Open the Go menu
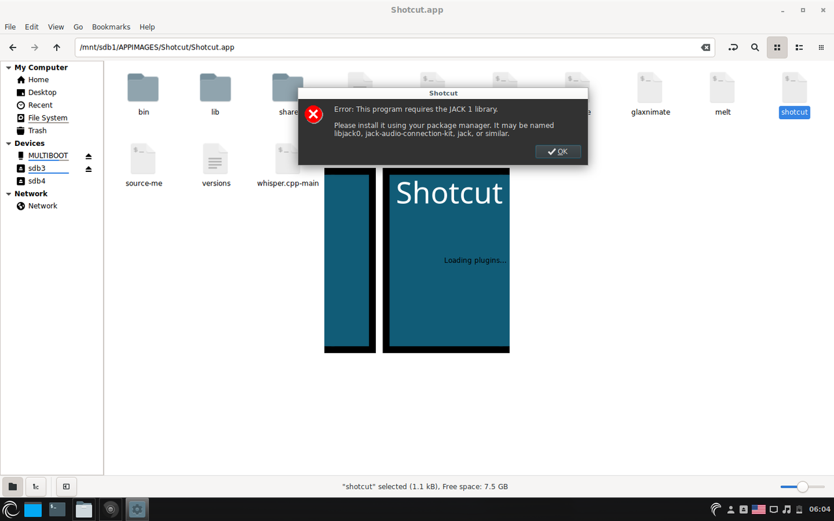Image resolution: width=834 pixels, height=521 pixels. [78, 27]
